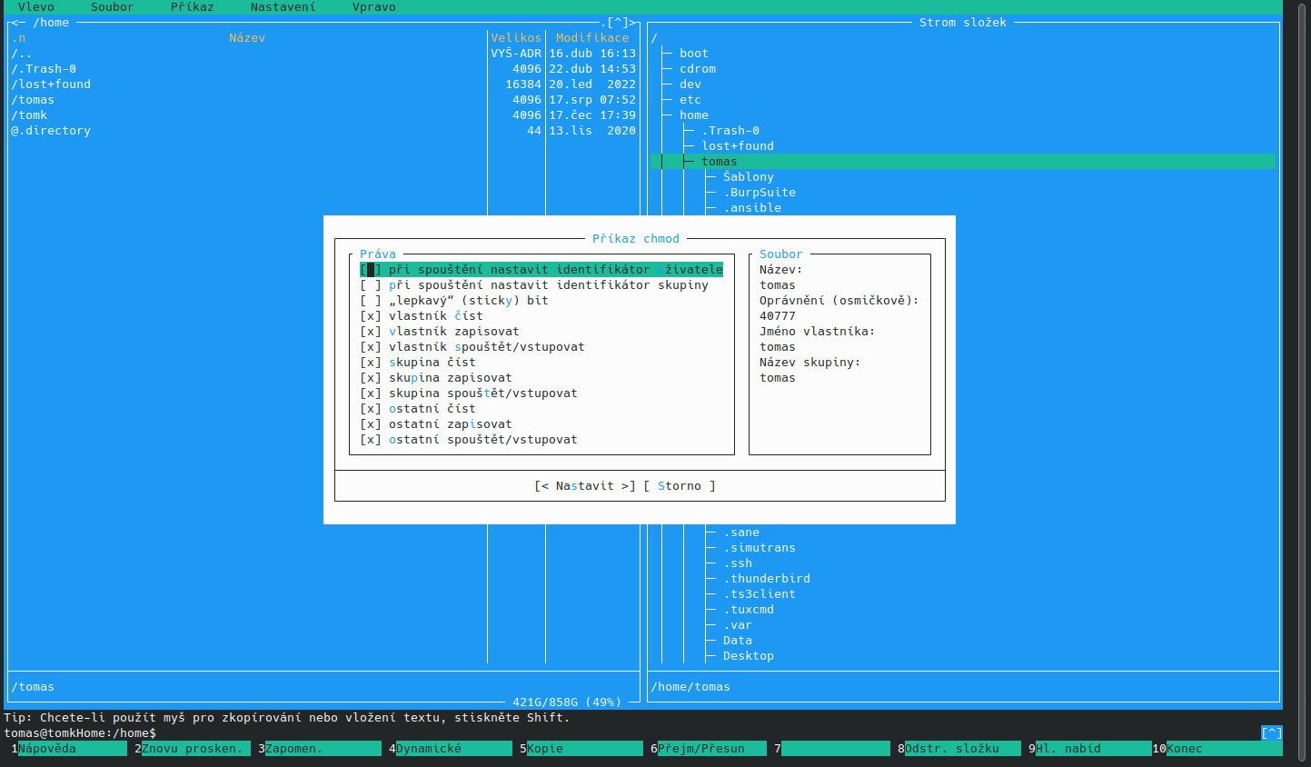The width and height of the screenshot is (1311, 767).
Task: Open the Vpravo menu
Action: coord(374,7)
